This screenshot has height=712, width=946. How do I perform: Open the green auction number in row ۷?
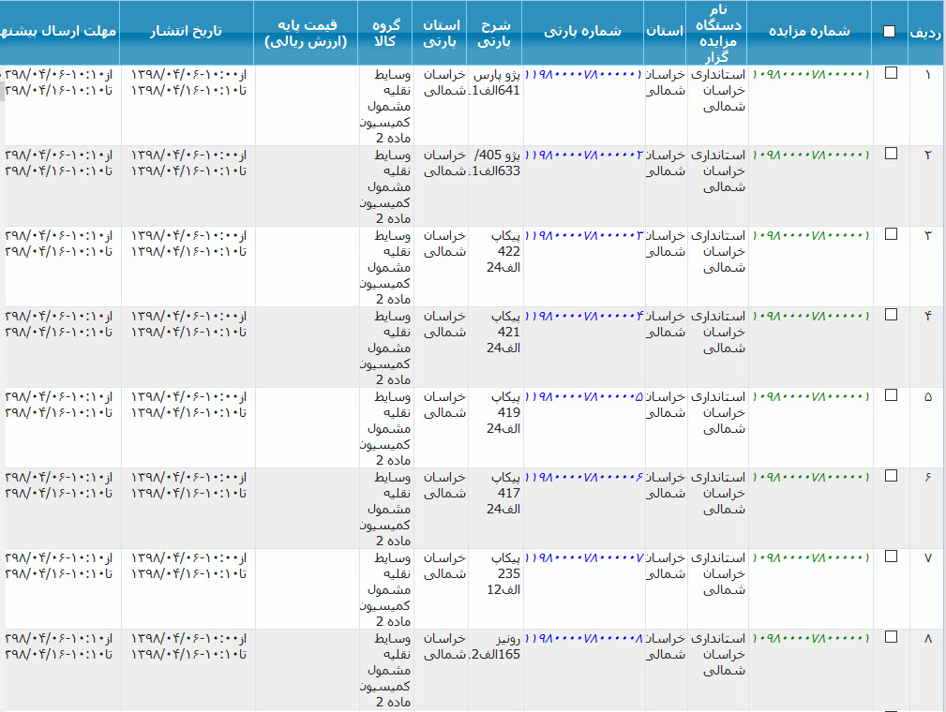click(810, 558)
